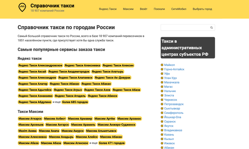Open Везёт in the top menu
This screenshot has width=249, height=149.
pos(144,9)
